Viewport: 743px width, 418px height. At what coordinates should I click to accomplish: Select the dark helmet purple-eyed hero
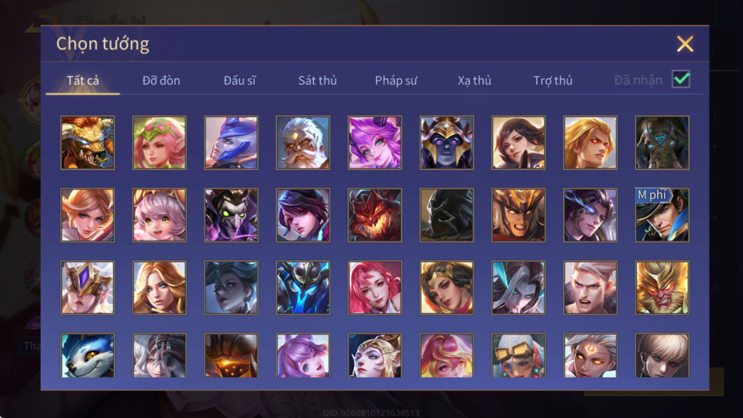(446, 143)
